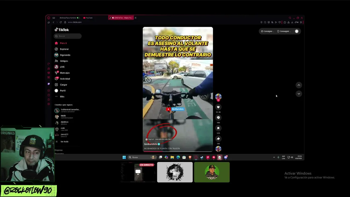
Task: Switch to the YouTube tab
Action: point(88,18)
